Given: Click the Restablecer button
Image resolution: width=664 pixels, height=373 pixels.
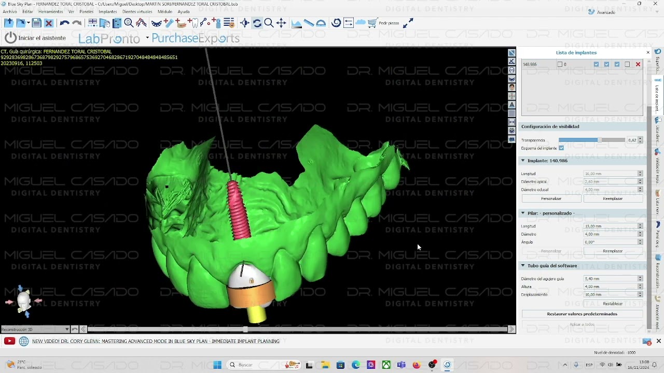Looking at the screenshot, I should (613, 304).
